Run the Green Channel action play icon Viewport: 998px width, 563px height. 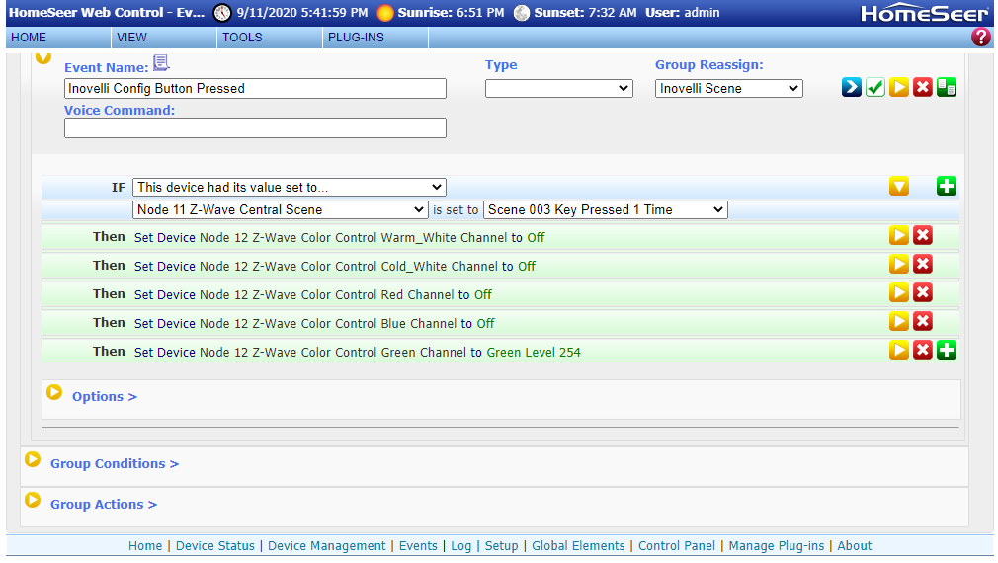point(899,350)
